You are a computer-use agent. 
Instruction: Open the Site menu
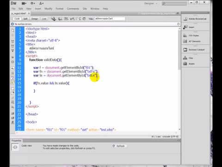point(85,9)
